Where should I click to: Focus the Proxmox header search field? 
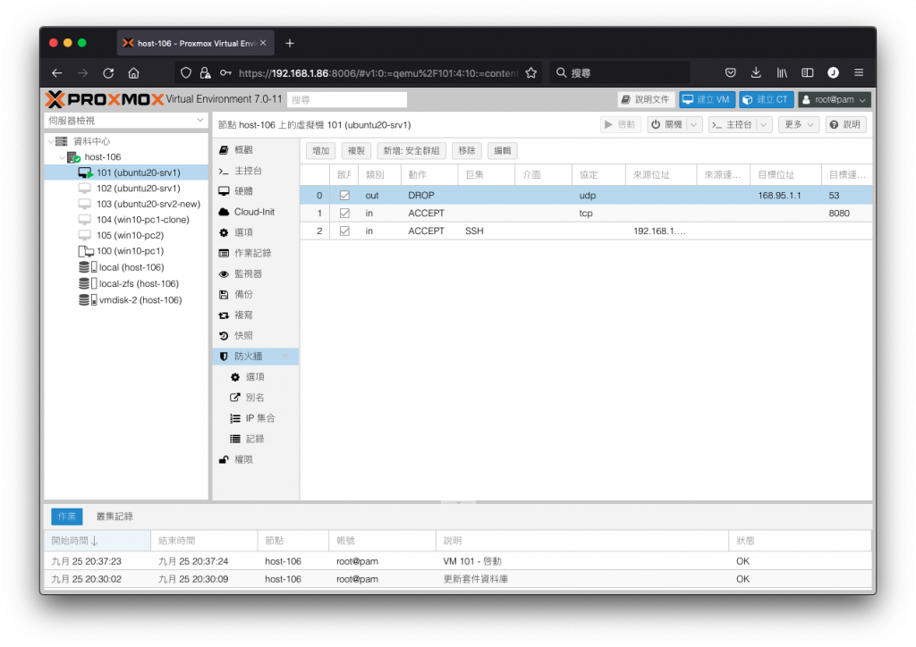coord(347,100)
